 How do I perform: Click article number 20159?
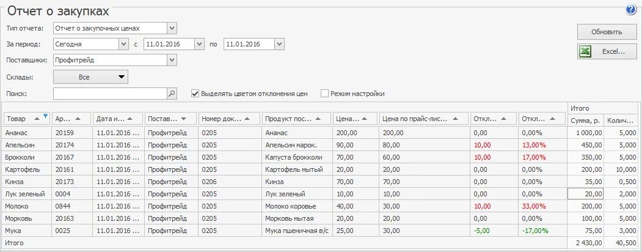pos(64,133)
